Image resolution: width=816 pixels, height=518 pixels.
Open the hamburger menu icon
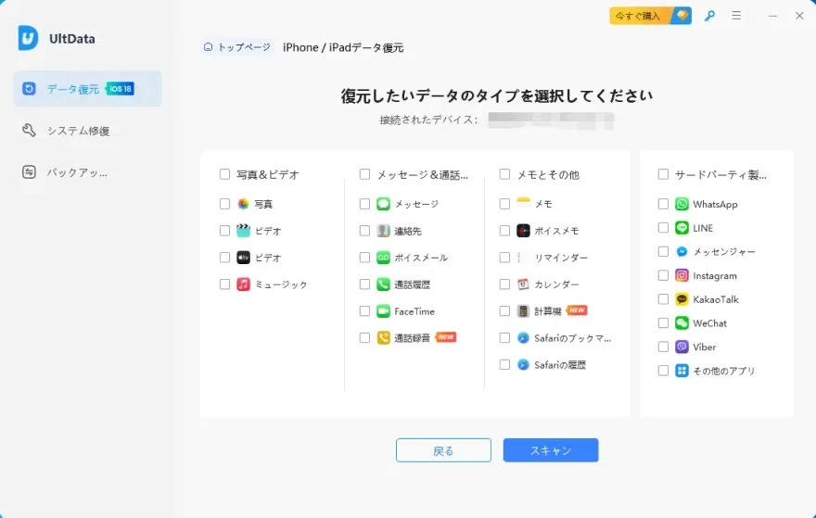click(x=736, y=16)
